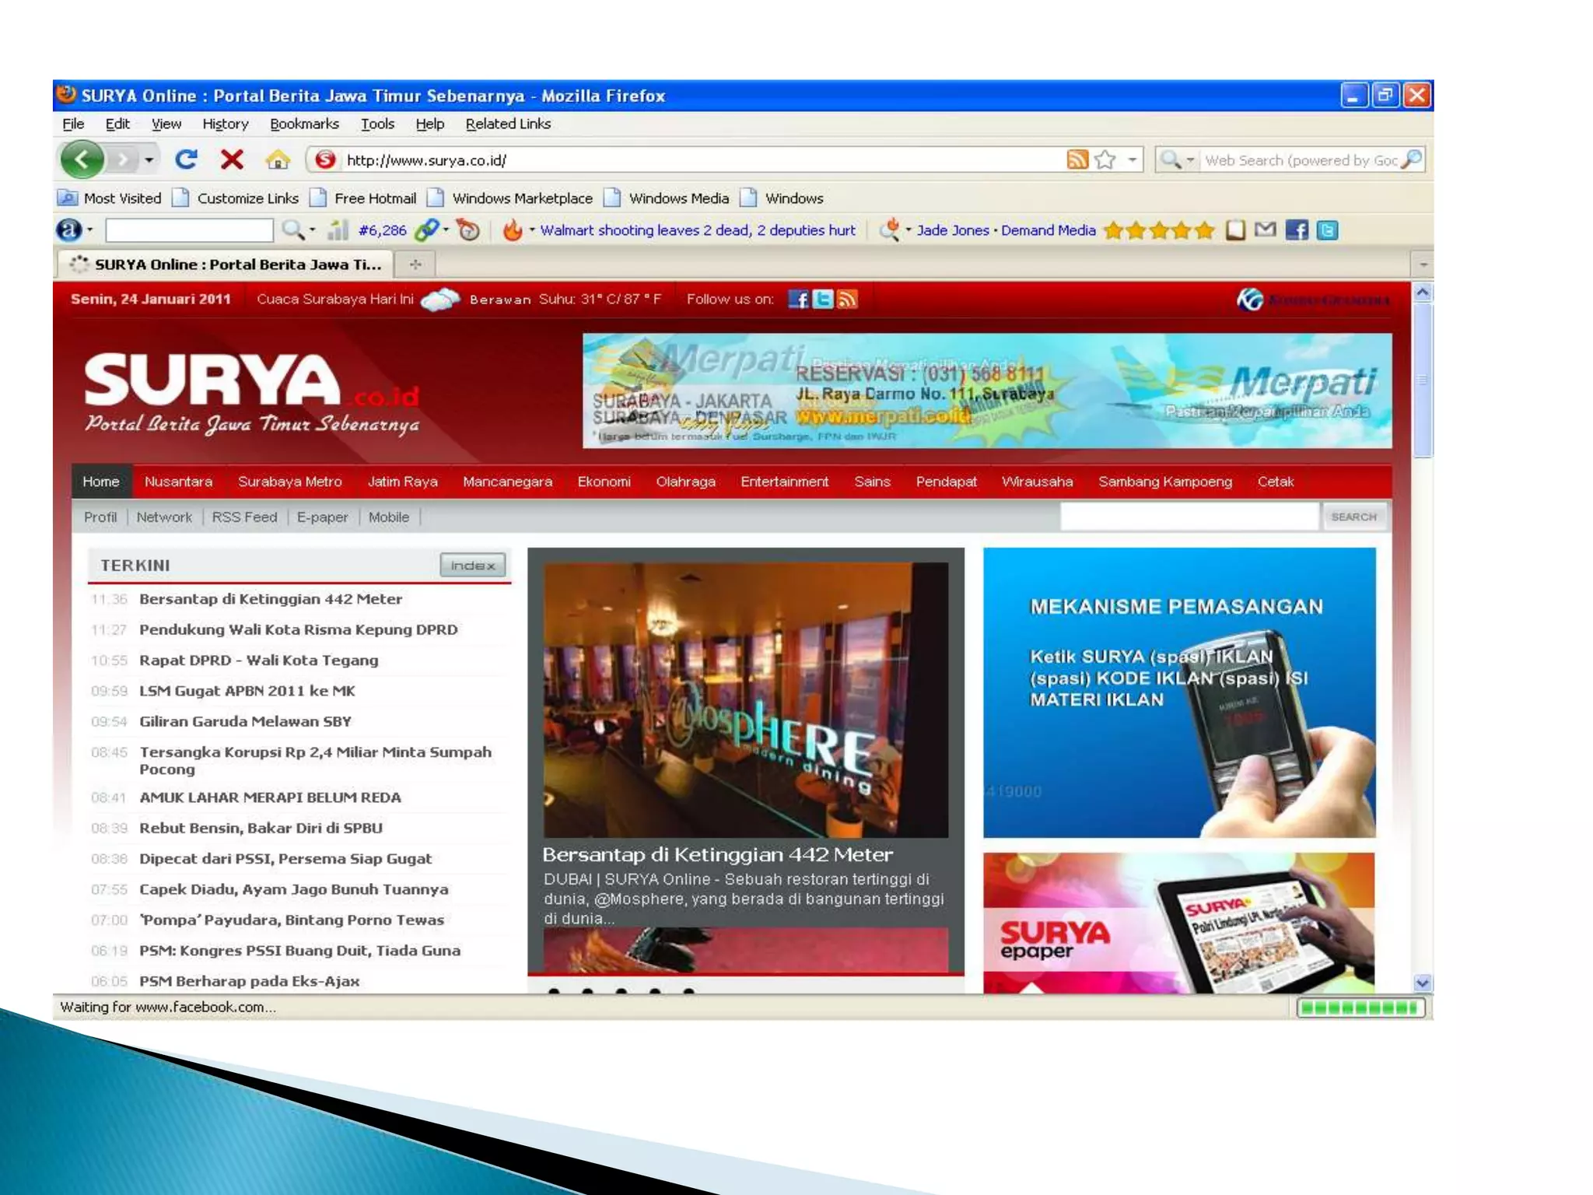The image size is (1593, 1195).
Task: Click the page scrollbar down arrow
Action: click(x=1422, y=983)
